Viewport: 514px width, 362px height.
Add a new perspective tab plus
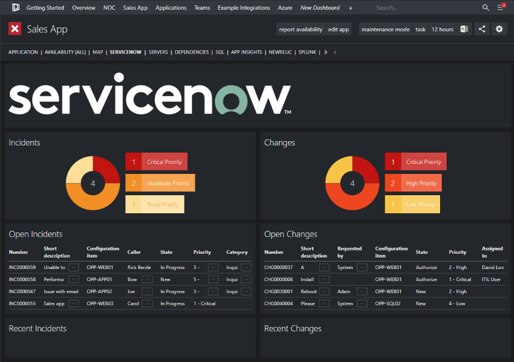pos(335,52)
